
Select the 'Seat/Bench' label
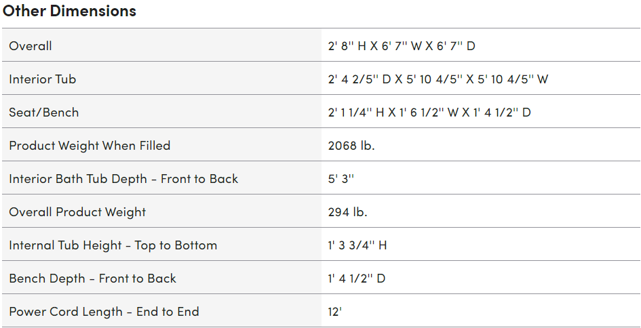pos(43,112)
